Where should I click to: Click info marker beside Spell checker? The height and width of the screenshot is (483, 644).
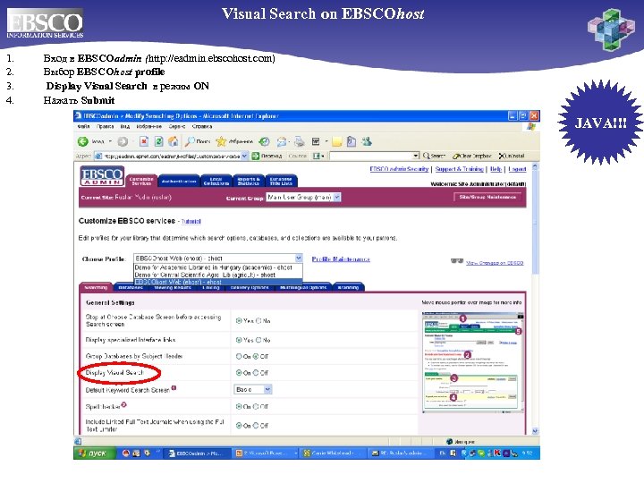click(124, 404)
